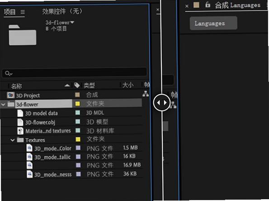Select the 3D_mode...Color file
This screenshot has height=201, width=269.
click(53, 149)
